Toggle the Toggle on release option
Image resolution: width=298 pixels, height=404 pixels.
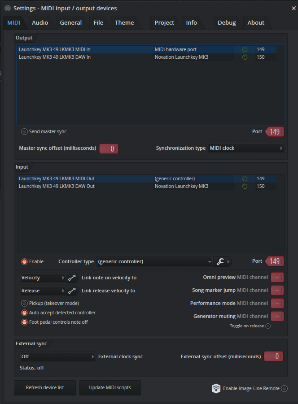(268, 326)
